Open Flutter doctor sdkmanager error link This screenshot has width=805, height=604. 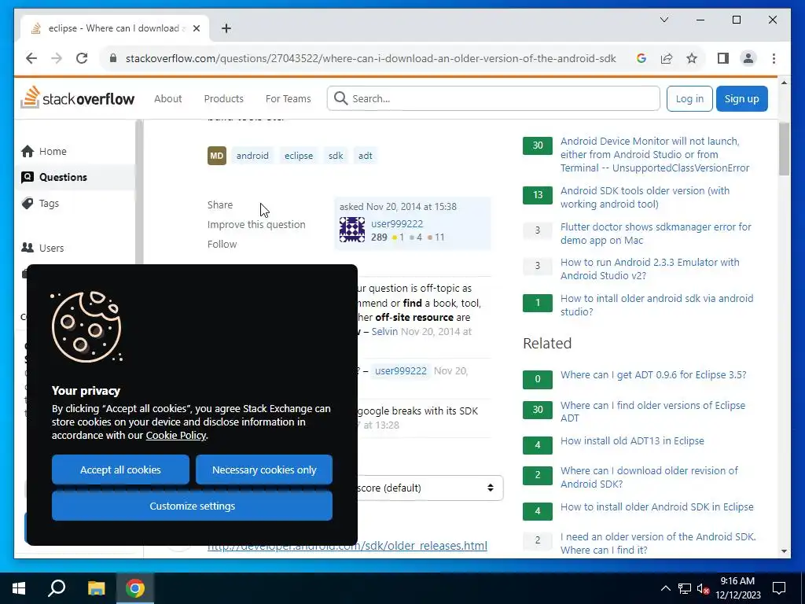[656, 233]
